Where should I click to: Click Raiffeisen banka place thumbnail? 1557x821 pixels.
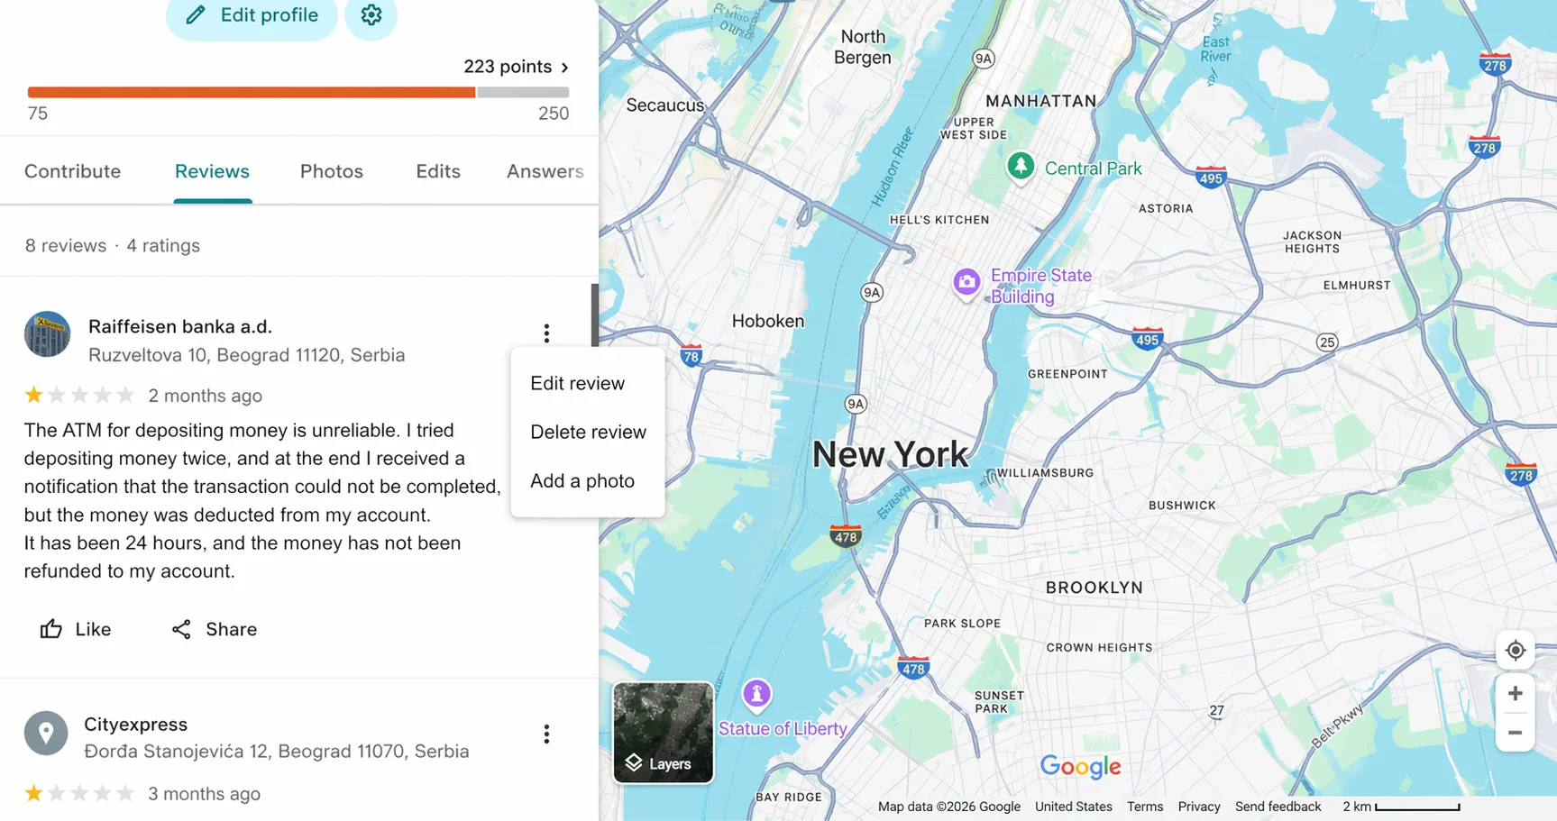click(47, 334)
